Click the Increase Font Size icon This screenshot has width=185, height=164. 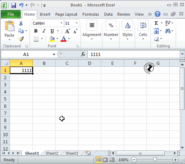68,31
